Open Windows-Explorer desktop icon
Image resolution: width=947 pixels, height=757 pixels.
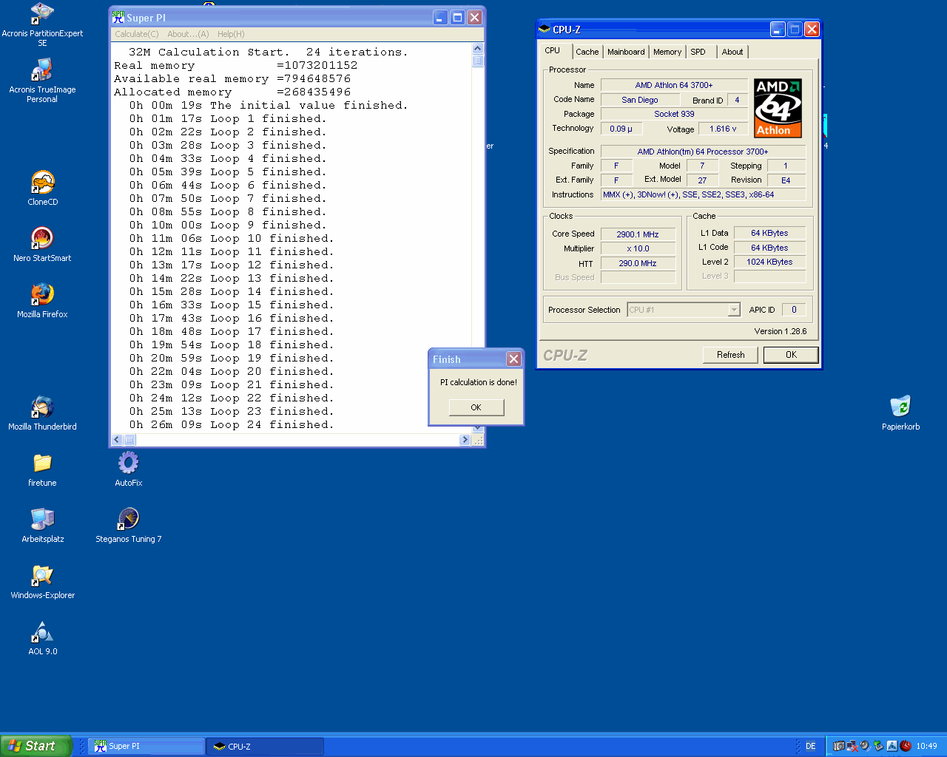pos(42,576)
